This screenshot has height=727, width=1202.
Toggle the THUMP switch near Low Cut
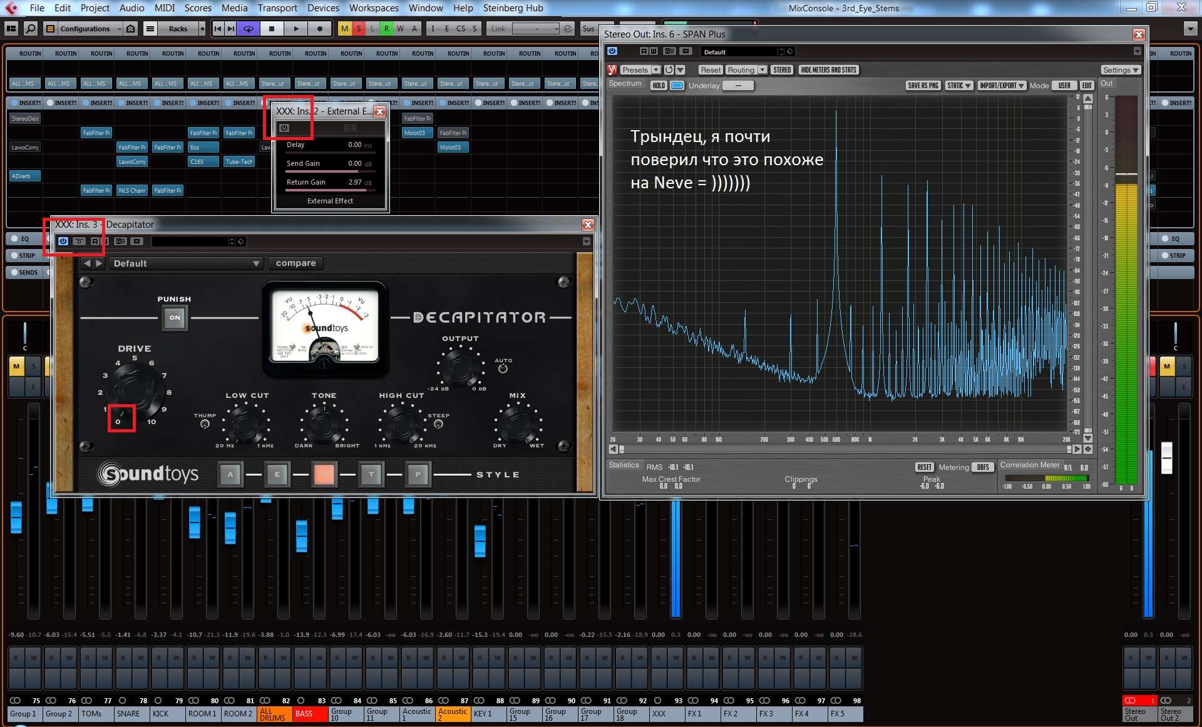(205, 424)
